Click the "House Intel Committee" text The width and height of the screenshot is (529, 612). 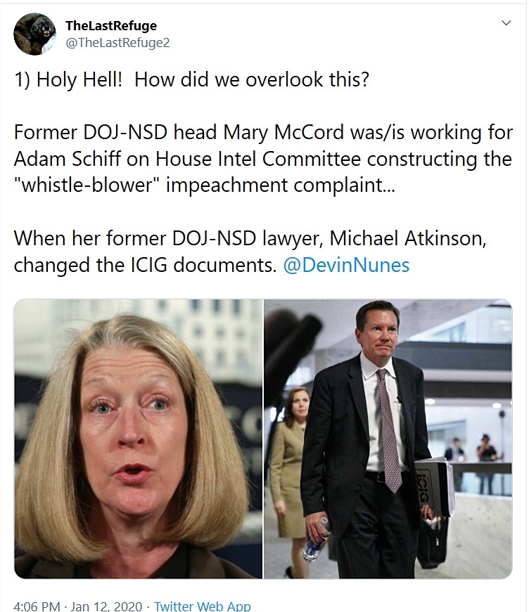258,159
